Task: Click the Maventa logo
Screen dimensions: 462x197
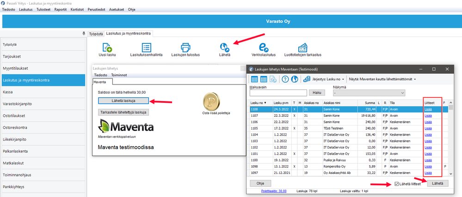Action: [126, 126]
